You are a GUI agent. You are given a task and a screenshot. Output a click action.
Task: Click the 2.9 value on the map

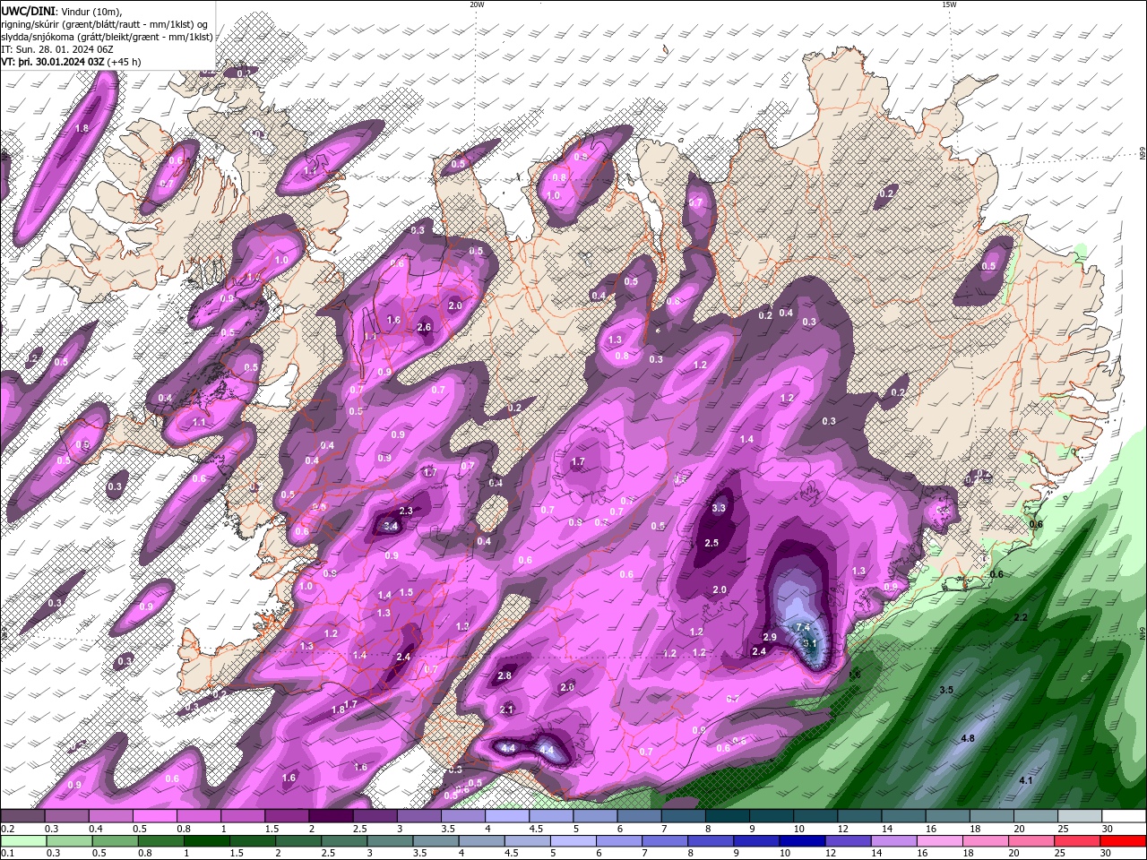pos(770,637)
